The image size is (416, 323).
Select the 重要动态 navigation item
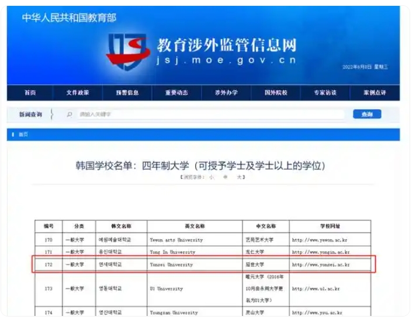(x=176, y=93)
